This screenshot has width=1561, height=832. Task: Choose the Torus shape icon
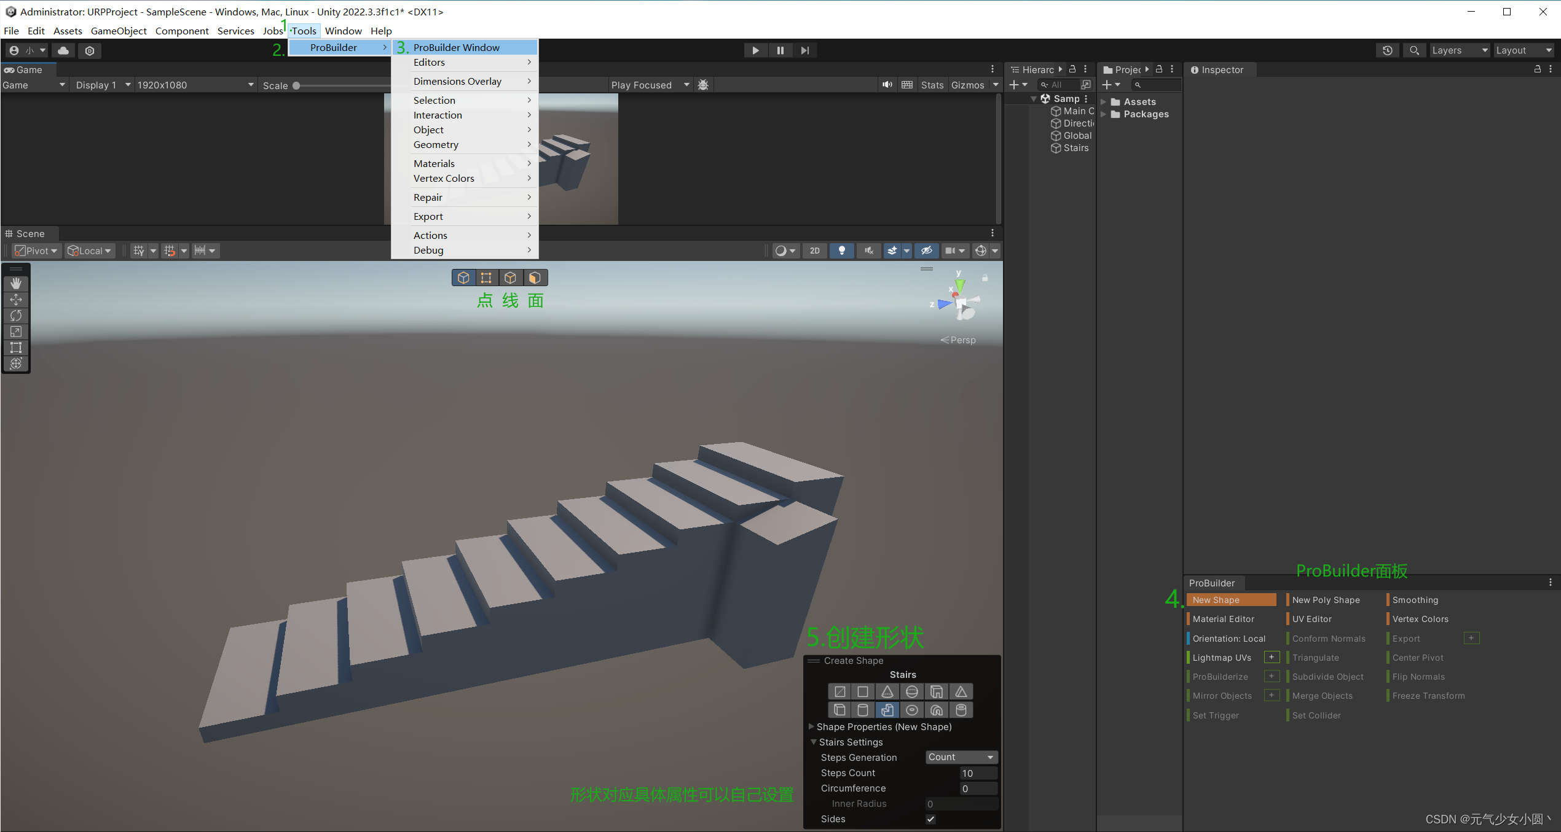coord(912,710)
